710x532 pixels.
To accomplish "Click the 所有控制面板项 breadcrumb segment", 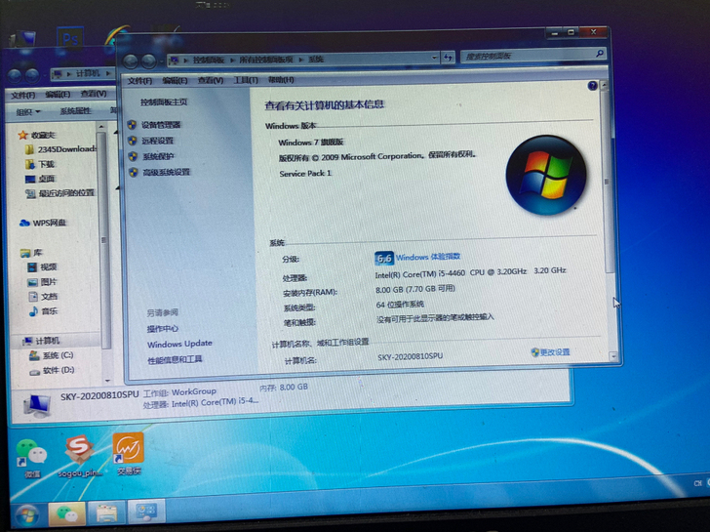I will (266, 60).
